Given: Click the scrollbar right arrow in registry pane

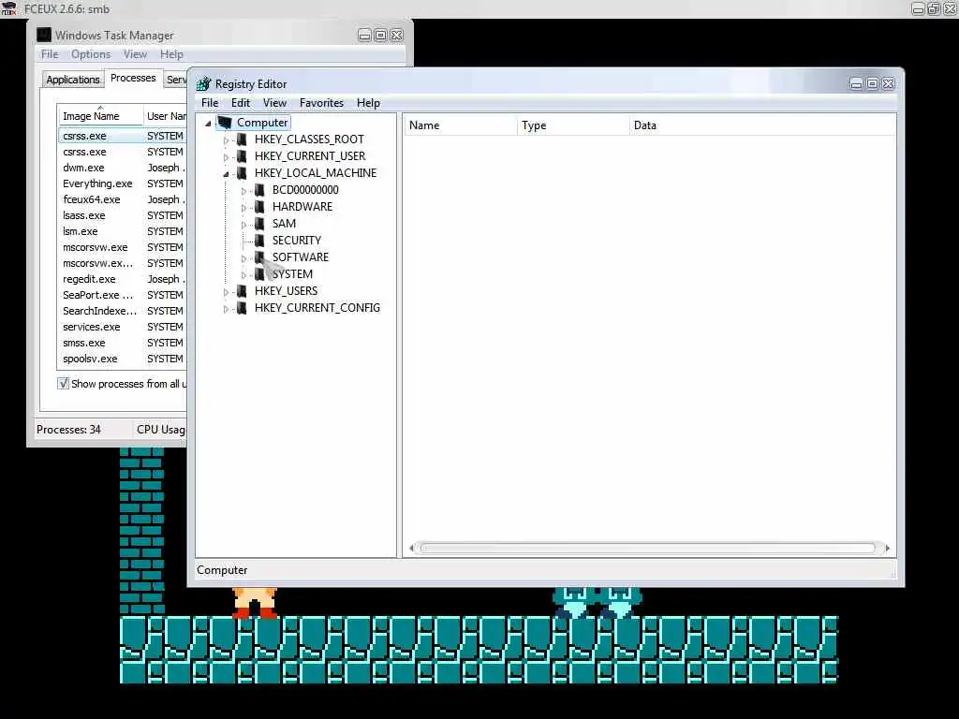Looking at the screenshot, I should pyautogui.click(x=887, y=549).
